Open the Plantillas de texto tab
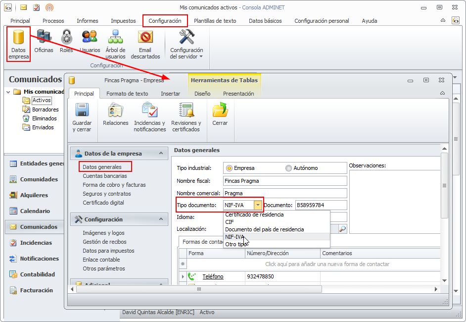This screenshot has height=322, width=466. click(215, 21)
